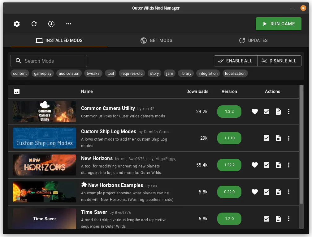Image resolution: width=312 pixels, height=237 pixels.
Task: Click the heart icon for New Horizons Examples
Action: pos(255,192)
